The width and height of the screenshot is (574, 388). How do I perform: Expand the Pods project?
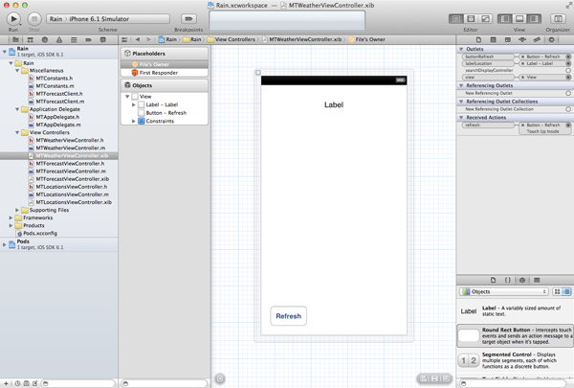(x=5, y=244)
